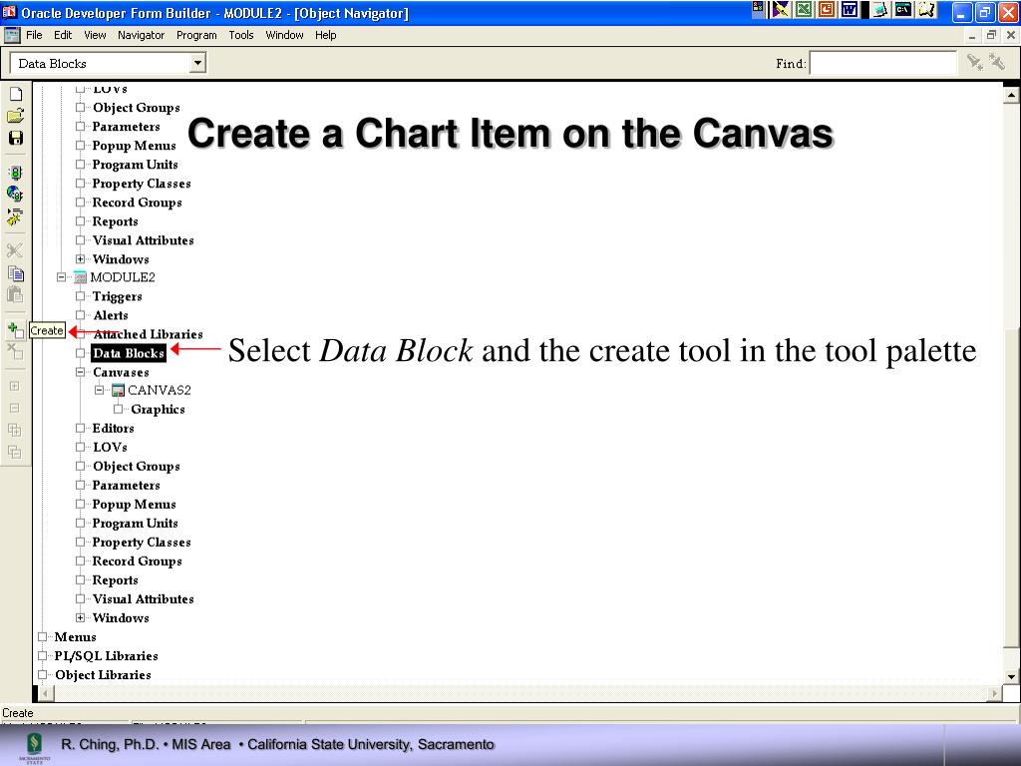The height and width of the screenshot is (766, 1021).
Task: Select the Data Blocks node in the tree
Action: (129, 353)
